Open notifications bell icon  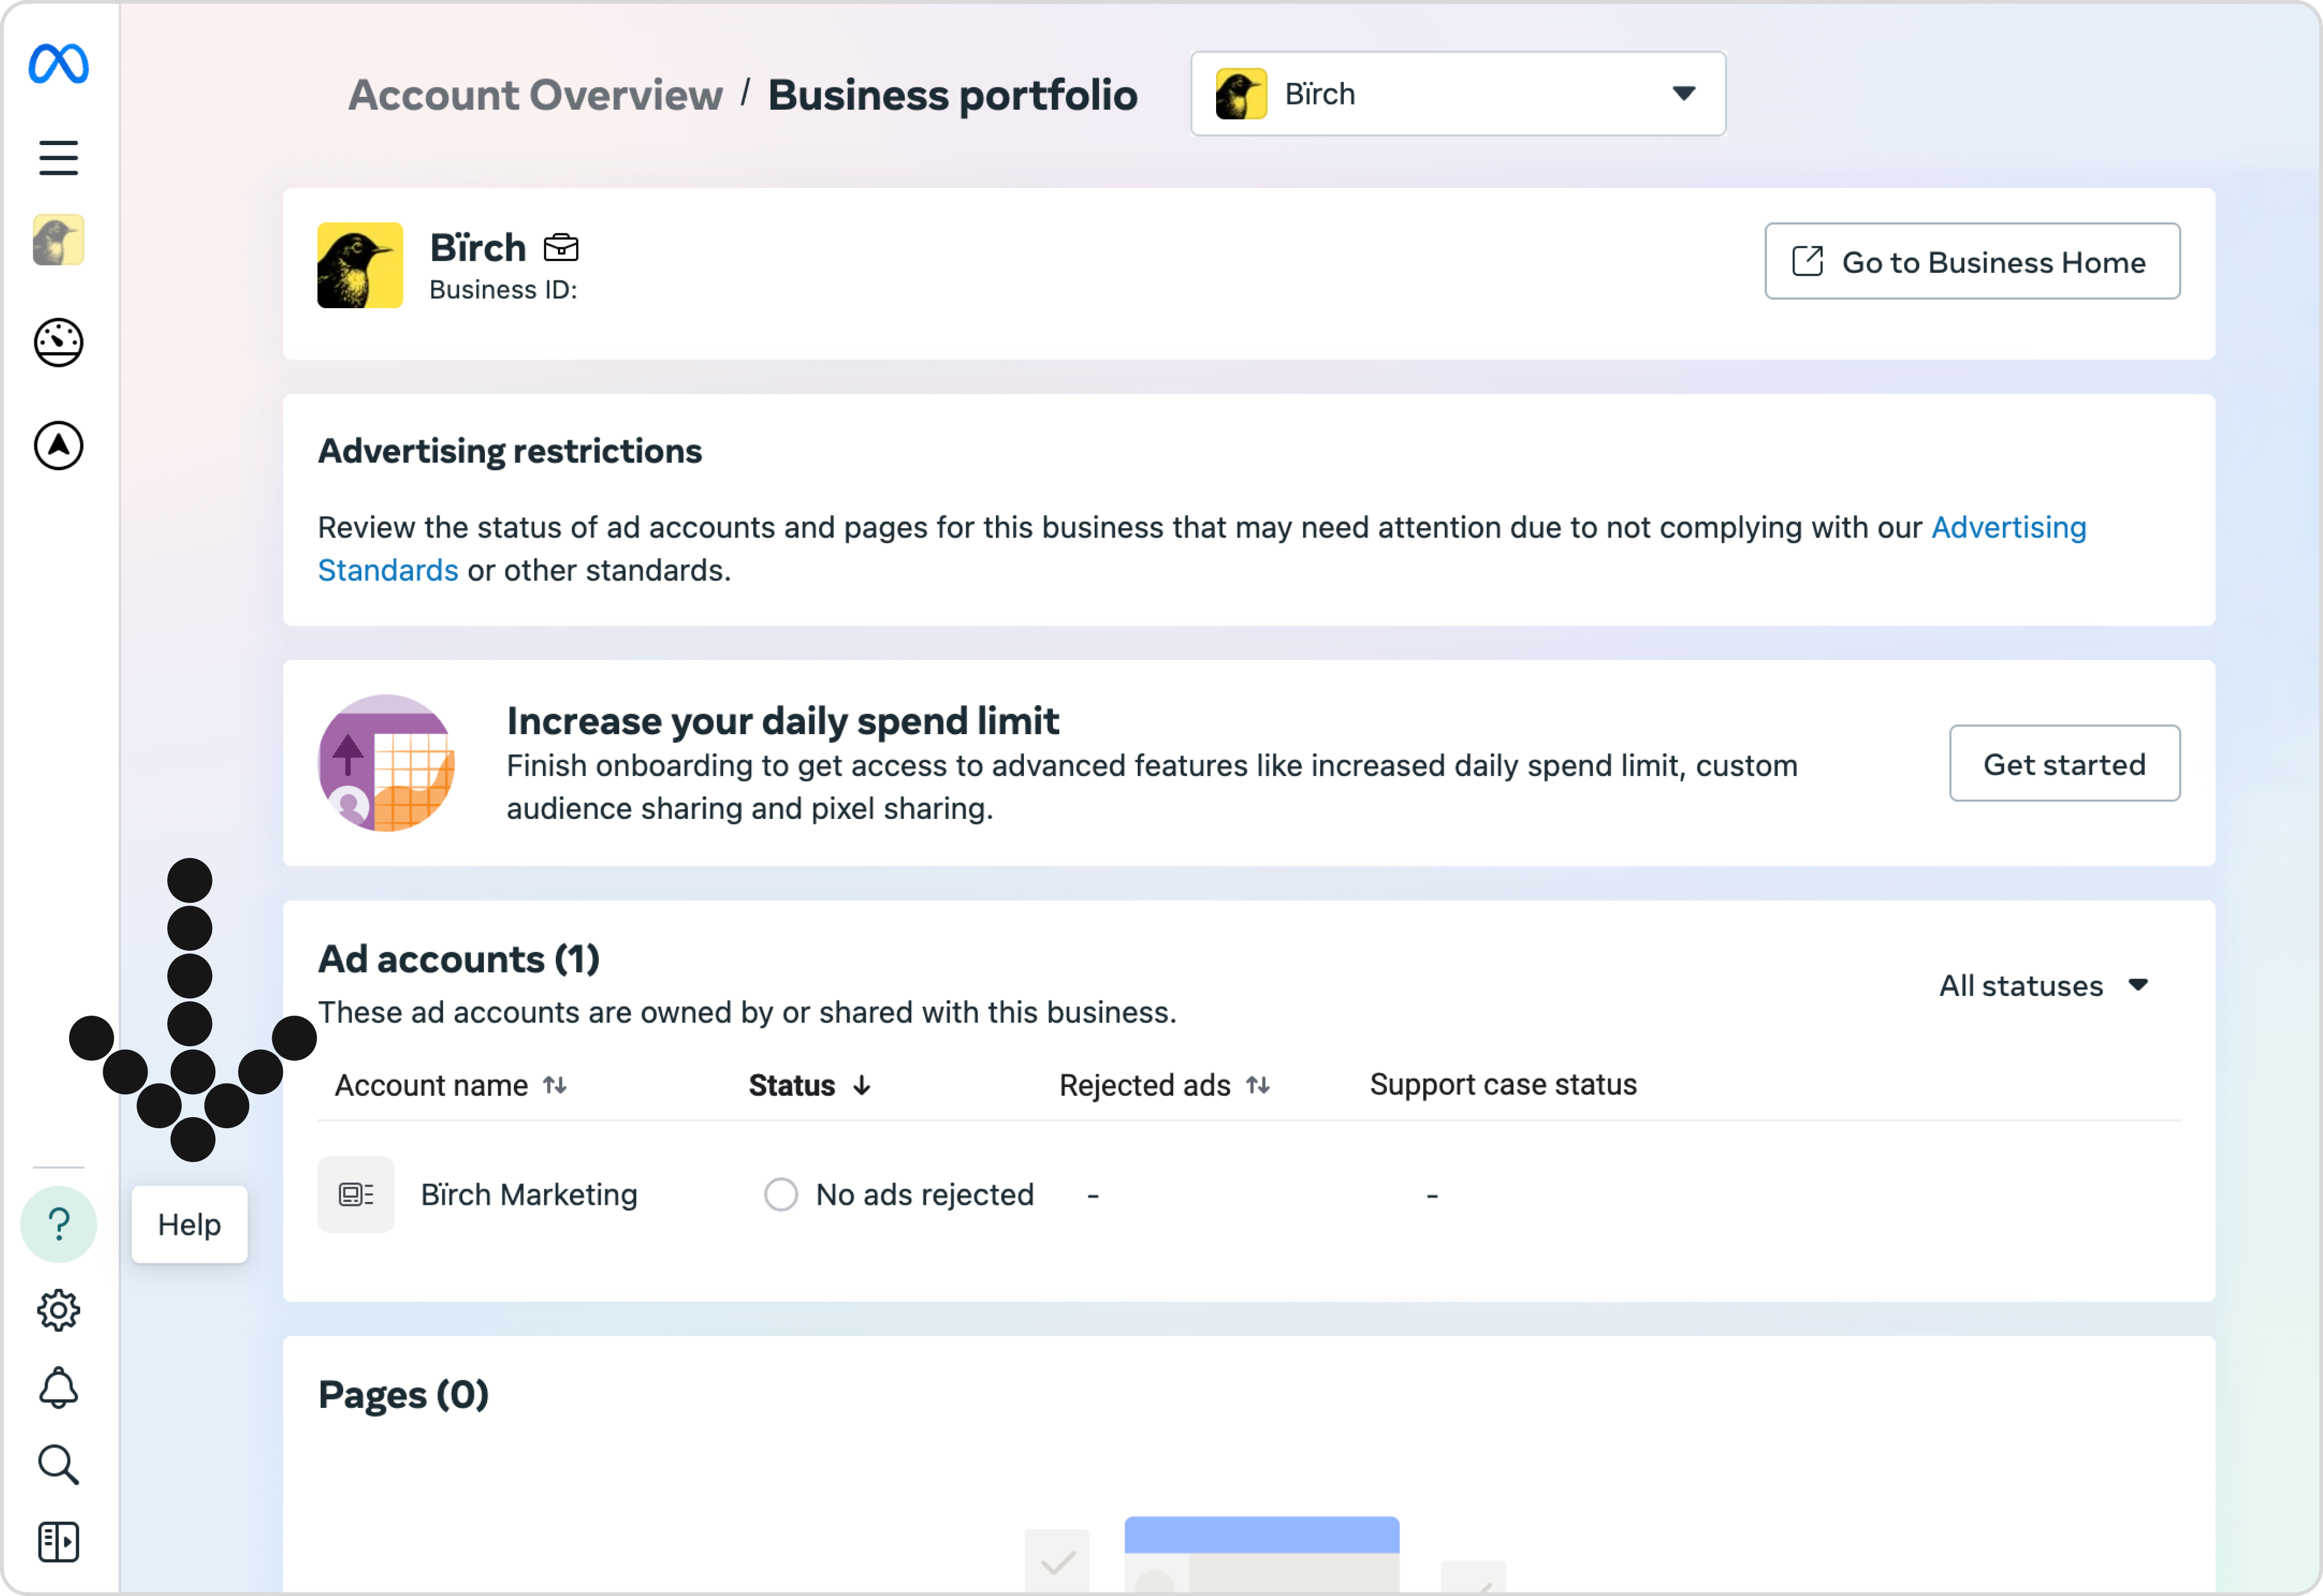[x=58, y=1388]
